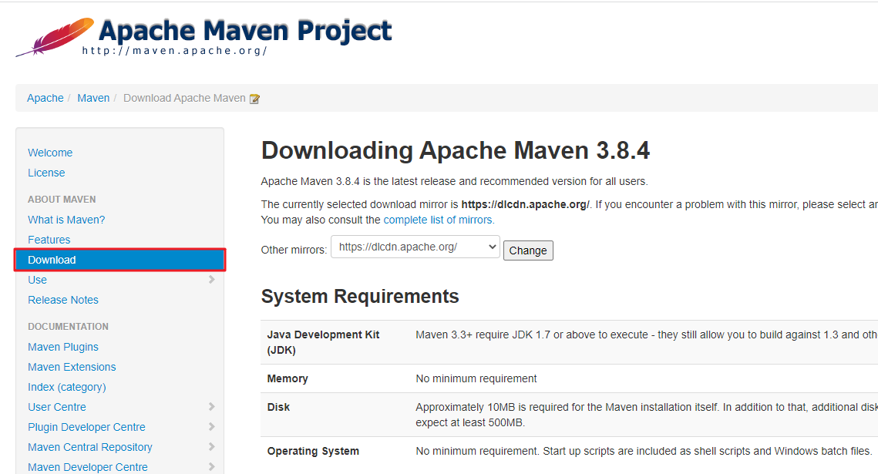Open the Maven Extensions link
The image size is (878, 474).
pyautogui.click(x=72, y=367)
